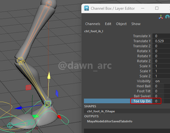Select the Foot Tilt attribute label

tap(144, 91)
